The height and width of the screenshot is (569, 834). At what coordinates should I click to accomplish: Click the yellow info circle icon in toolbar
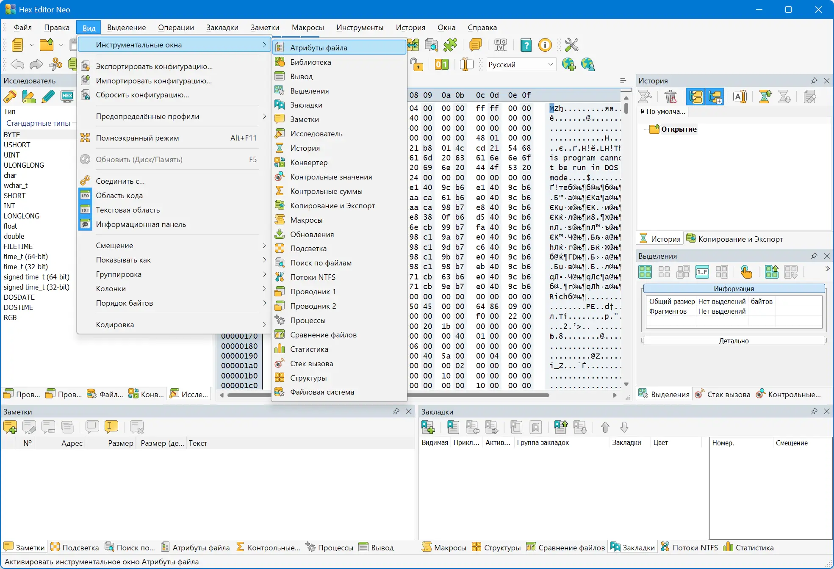545,45
